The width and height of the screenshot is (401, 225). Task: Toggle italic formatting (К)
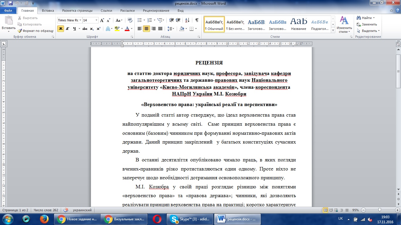pyautogui.click(x=68, y=28)
